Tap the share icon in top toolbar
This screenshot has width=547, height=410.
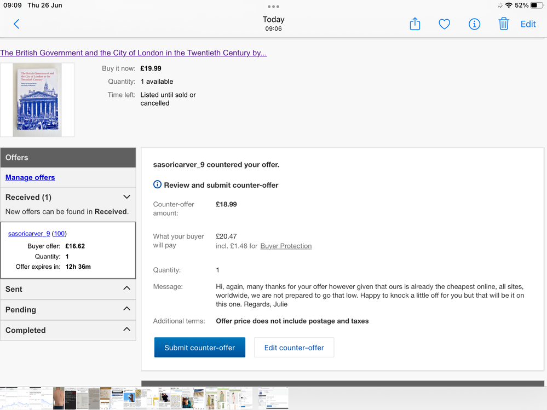pyautogui.click(x=415, y=24)
